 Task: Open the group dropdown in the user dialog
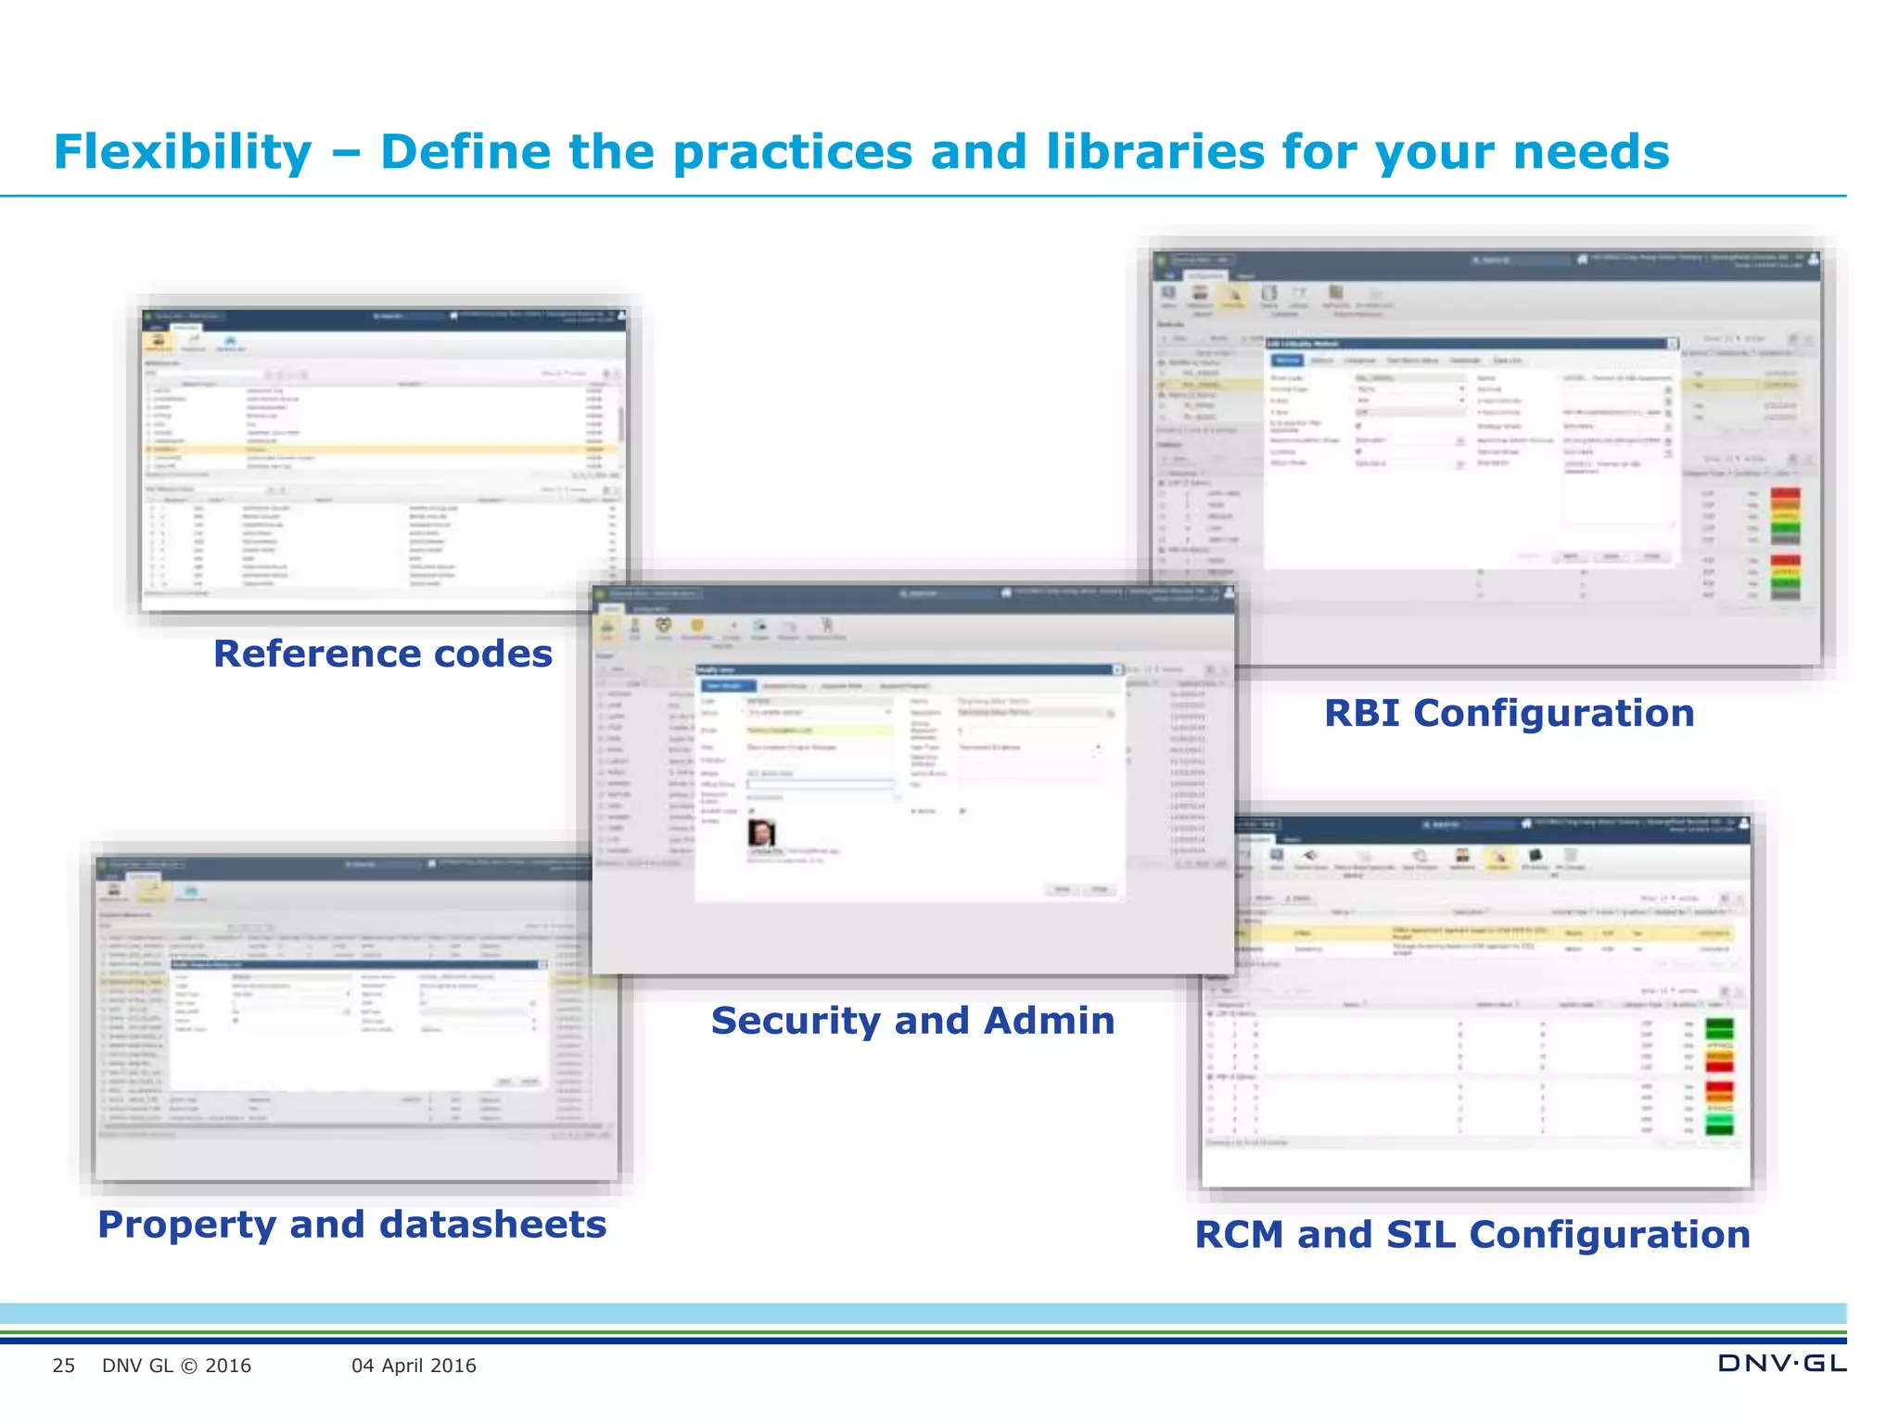(x=887, y=712)
